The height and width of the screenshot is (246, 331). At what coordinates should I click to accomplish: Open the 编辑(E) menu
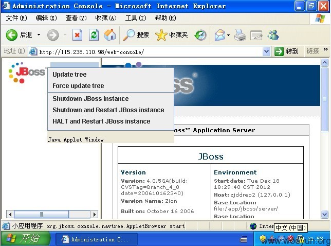pos(46,18)
